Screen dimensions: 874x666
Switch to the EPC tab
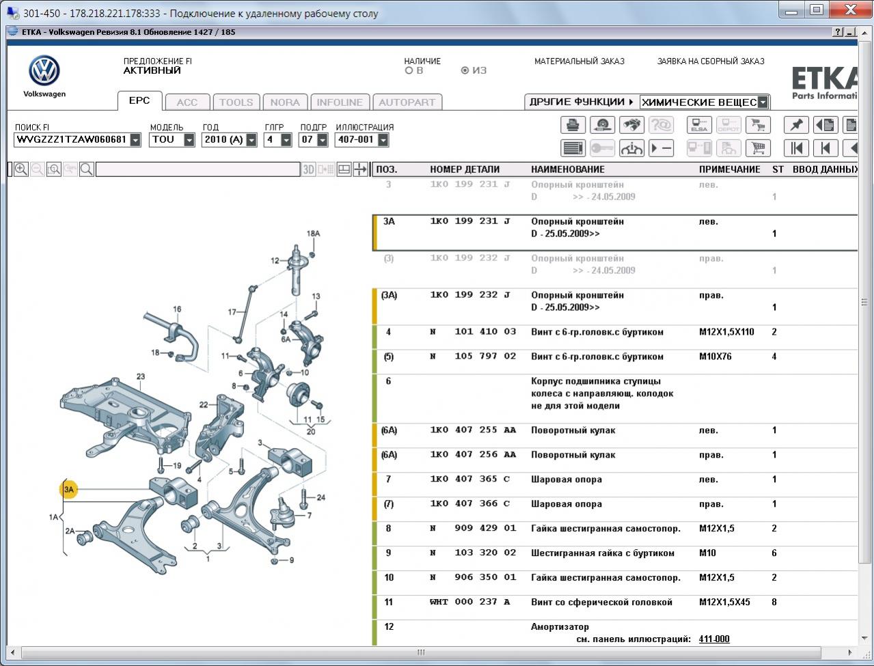point(139,100)
